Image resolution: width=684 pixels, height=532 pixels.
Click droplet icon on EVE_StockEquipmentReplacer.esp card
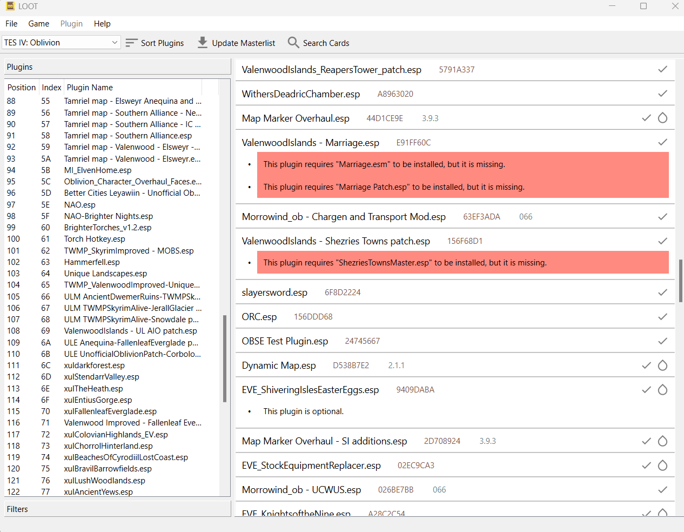pyautogui.click(x=662, y=465)
